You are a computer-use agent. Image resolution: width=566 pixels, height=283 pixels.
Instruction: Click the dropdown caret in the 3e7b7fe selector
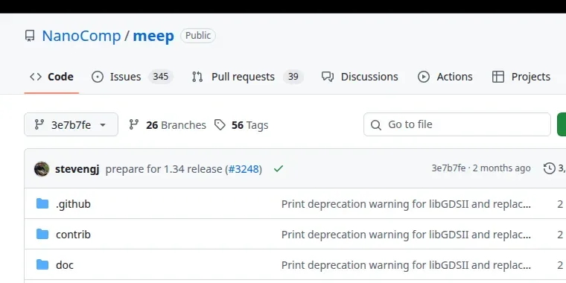pyautogui.click(x=103, y=125)
